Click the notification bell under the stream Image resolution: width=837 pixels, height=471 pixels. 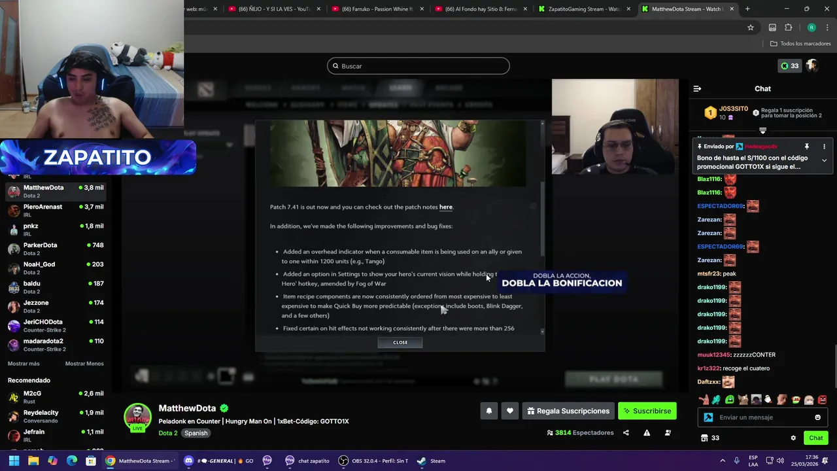pyautogui.click(x=488, y=411)
